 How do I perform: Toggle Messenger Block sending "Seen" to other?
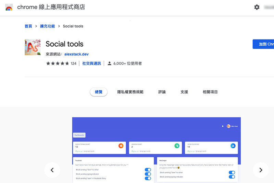pyautogui.click(x=232, y=172)
